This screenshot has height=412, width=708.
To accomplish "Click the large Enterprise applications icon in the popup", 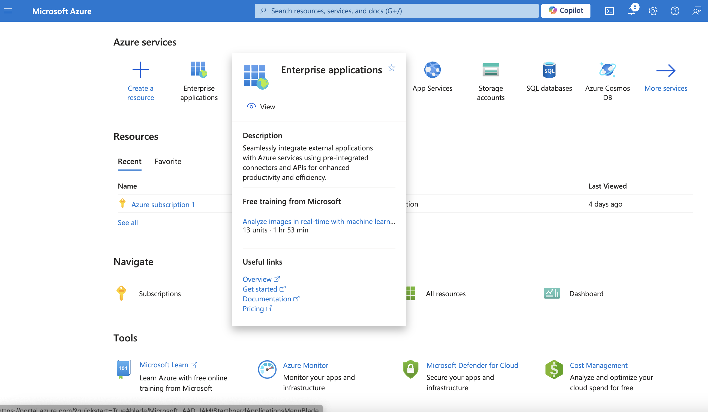I will [x=256, y=77].
